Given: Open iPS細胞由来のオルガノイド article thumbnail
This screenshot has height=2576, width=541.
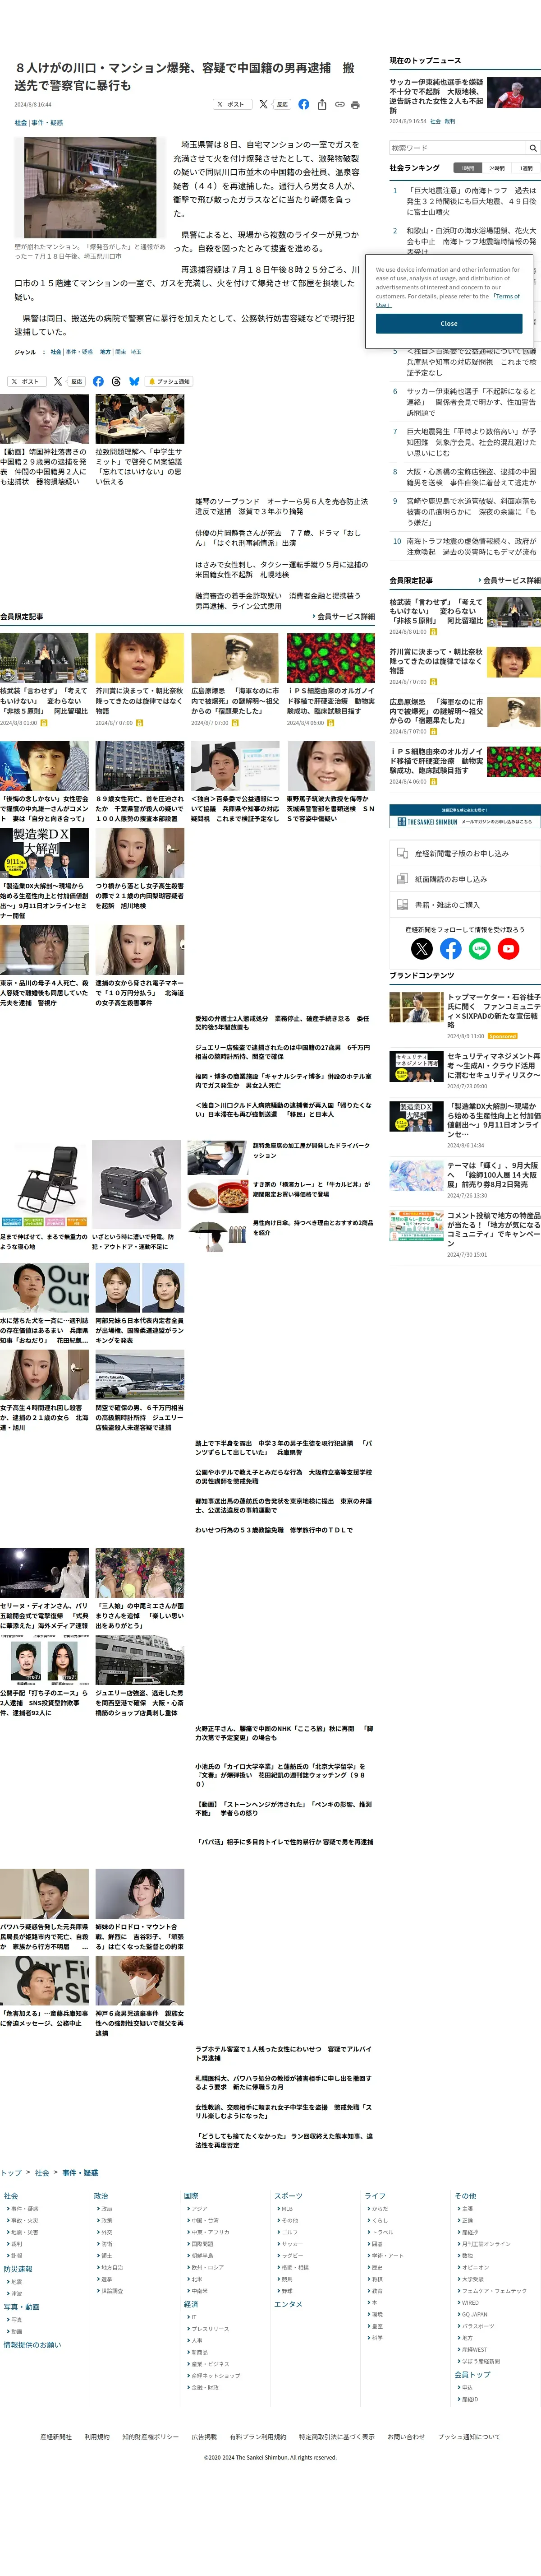Looking at the screenshot, I should point(331,657).
